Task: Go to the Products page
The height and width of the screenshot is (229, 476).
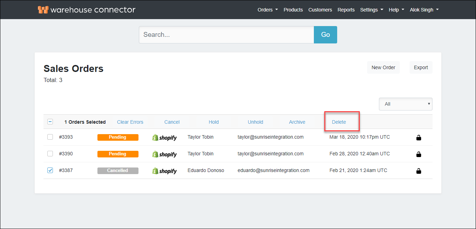Action: [x=293, y=10]
